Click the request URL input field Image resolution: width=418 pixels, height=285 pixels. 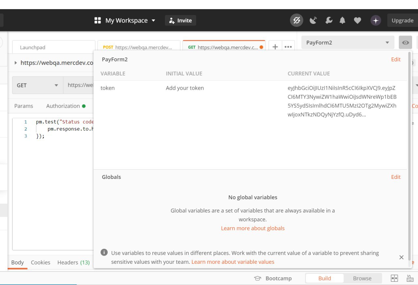(78, 85)
